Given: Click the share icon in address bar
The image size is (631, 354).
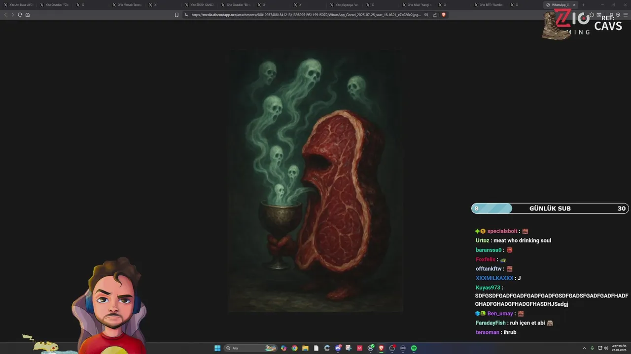Looking at the screenshot, I should coord(434,15).
